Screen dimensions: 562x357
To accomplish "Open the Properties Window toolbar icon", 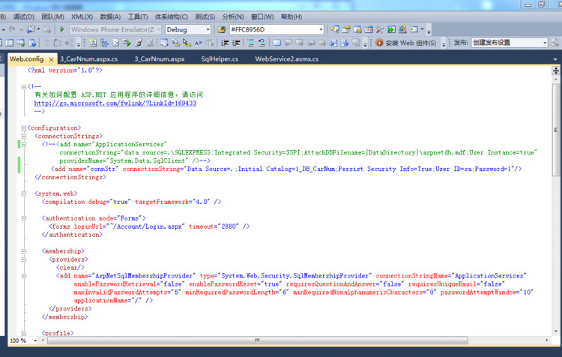I will tap(346, 29).
